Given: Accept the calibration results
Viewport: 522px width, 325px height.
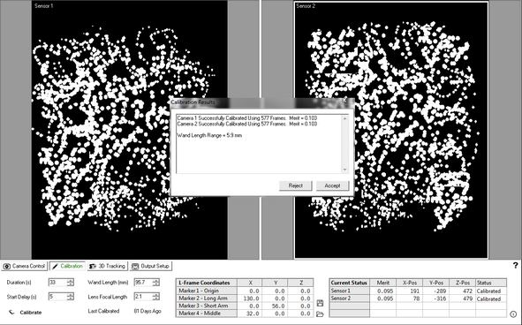Looking at the screenshot, I should click(x=332, y=185).
